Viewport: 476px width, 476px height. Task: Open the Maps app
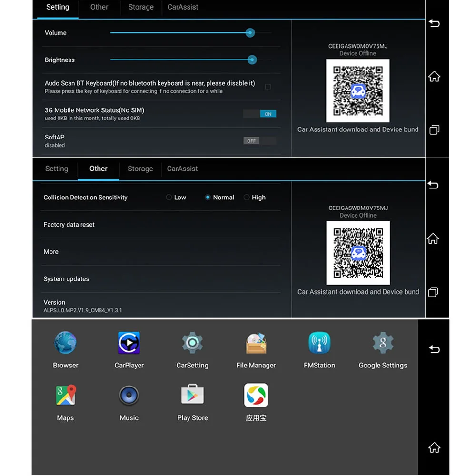tap(65, 402)
